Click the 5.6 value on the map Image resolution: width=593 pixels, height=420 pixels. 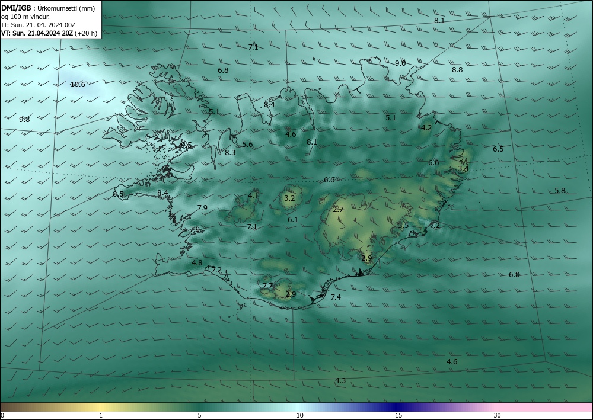(x=247, y=145)
